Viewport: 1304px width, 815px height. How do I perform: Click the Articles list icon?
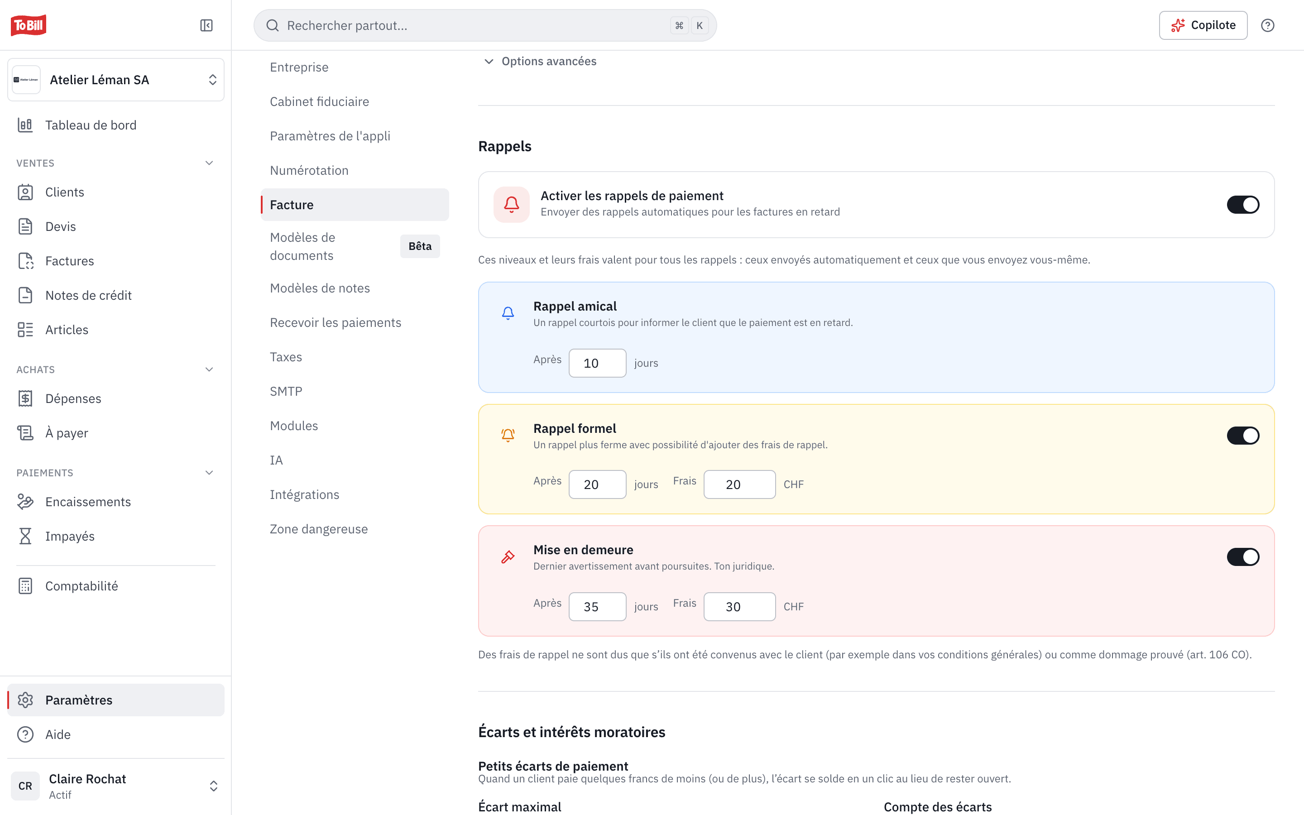(25, 330)
